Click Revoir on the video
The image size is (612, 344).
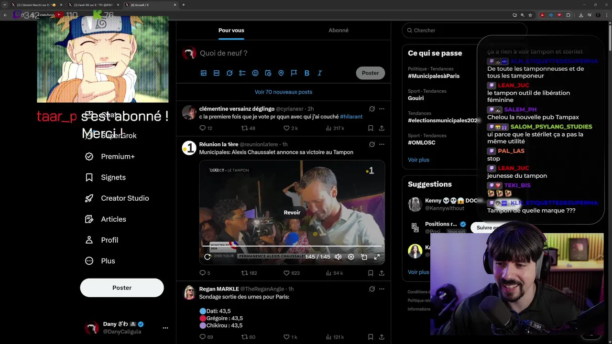pyautogui.click(x=292, y=213)
